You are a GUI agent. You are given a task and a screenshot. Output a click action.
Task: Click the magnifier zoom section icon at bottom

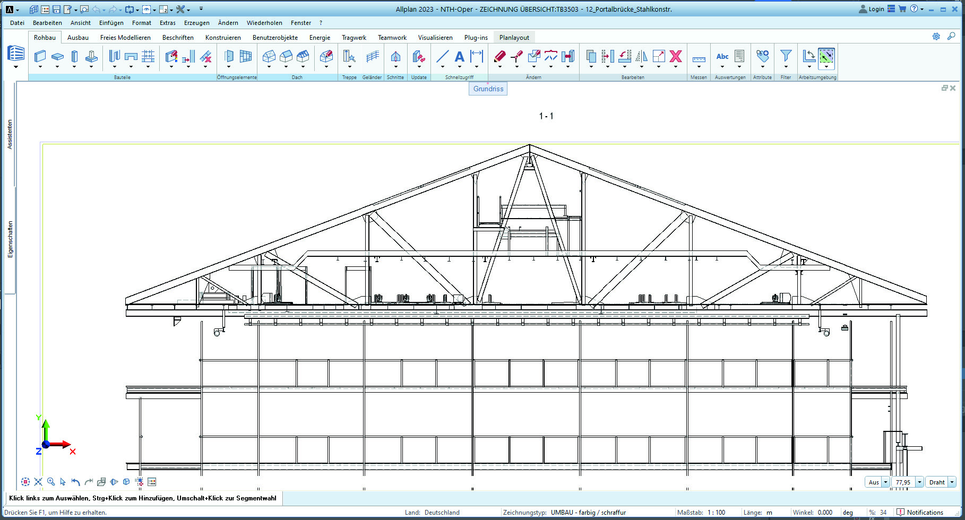(x=51, y=482)
